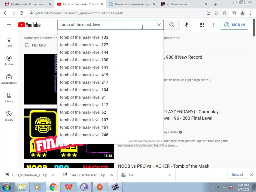This screenshot has height=192, width=256.
Task: Select suggestion tomb of the mask level 127
Action: [110, 45]
